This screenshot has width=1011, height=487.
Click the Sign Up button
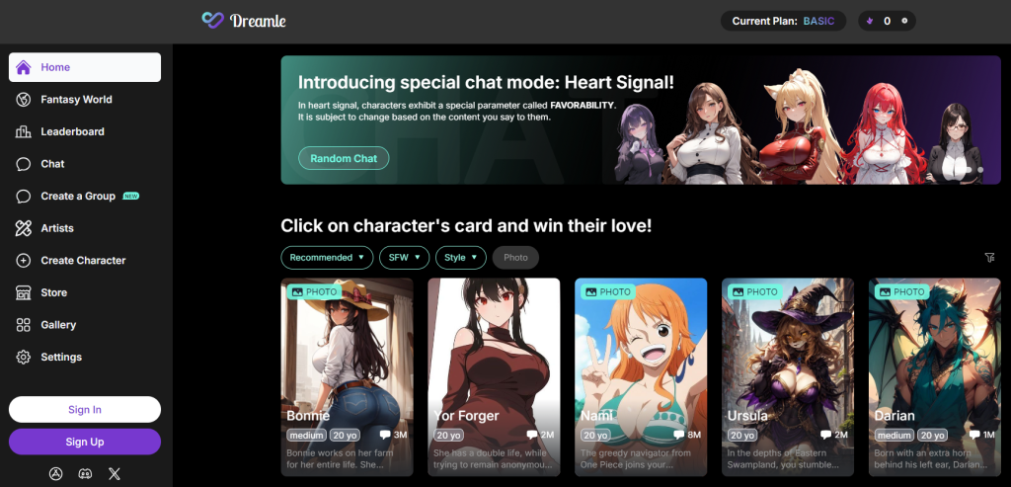(x=85, y=442)
